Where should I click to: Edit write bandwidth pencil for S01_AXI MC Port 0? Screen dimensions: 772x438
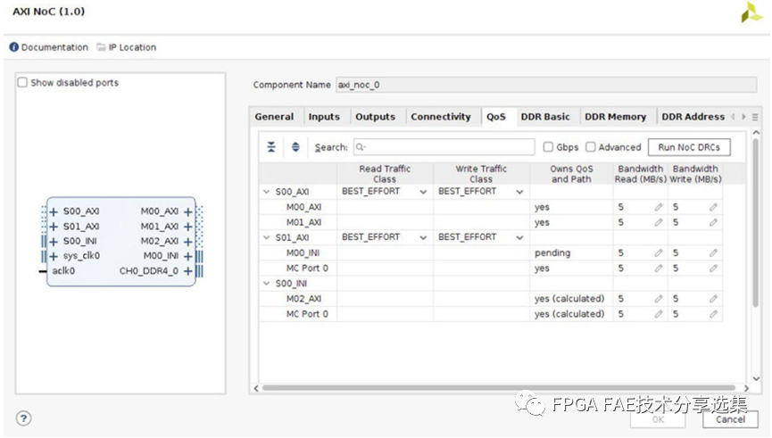[x=713, y=269]
